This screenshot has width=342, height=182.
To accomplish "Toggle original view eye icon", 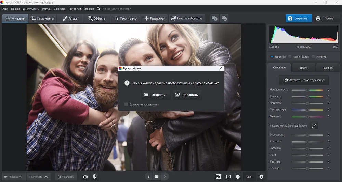I will pos(85,177).
